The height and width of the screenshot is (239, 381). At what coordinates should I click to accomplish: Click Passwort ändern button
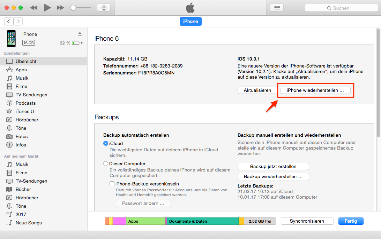[x=143, y=204]
